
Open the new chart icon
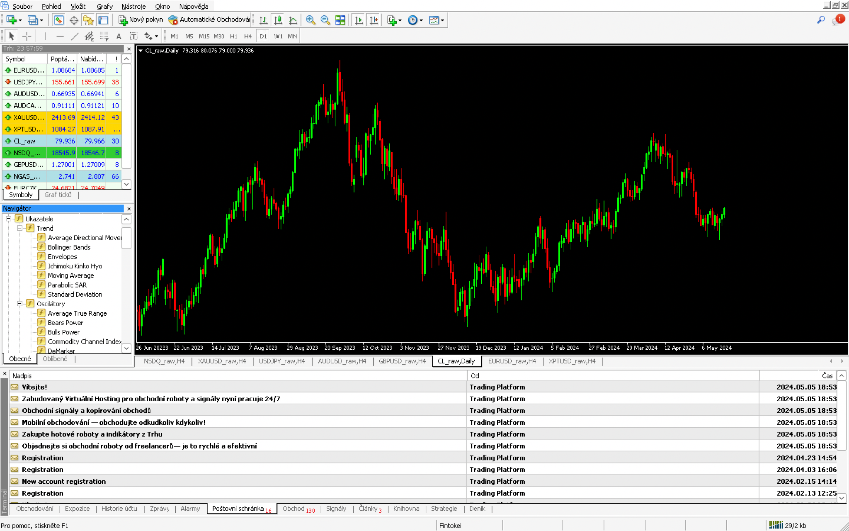11,20
